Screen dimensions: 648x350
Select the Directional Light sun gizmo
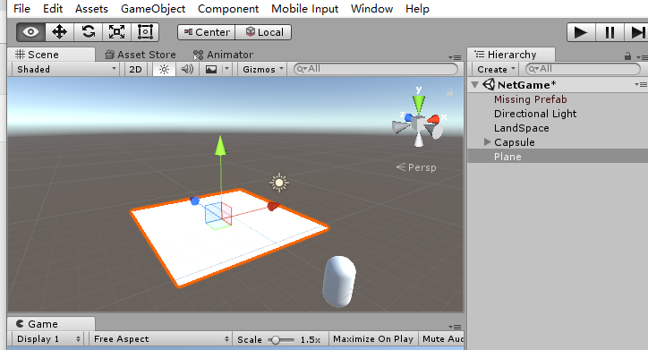point(279,183)
